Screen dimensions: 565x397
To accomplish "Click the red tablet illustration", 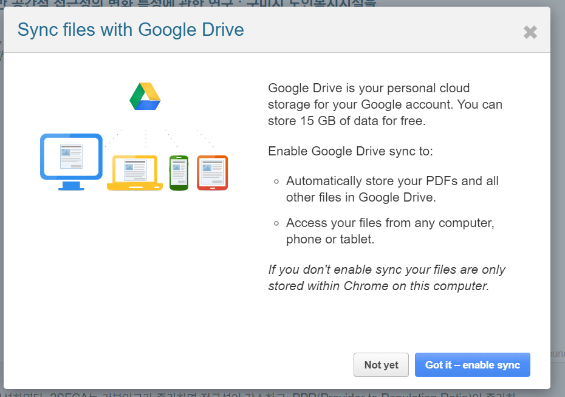I will click(x=212, y=173).
